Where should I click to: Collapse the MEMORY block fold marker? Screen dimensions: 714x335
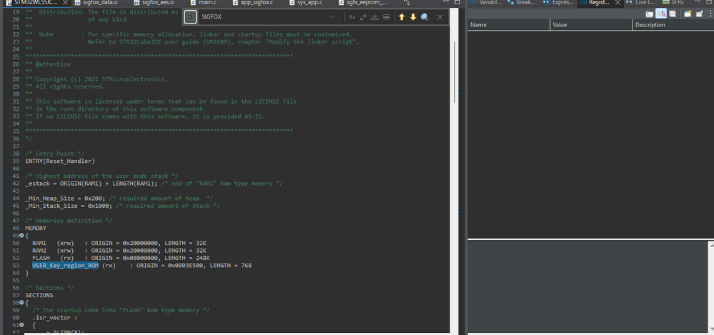coord(21,236)
